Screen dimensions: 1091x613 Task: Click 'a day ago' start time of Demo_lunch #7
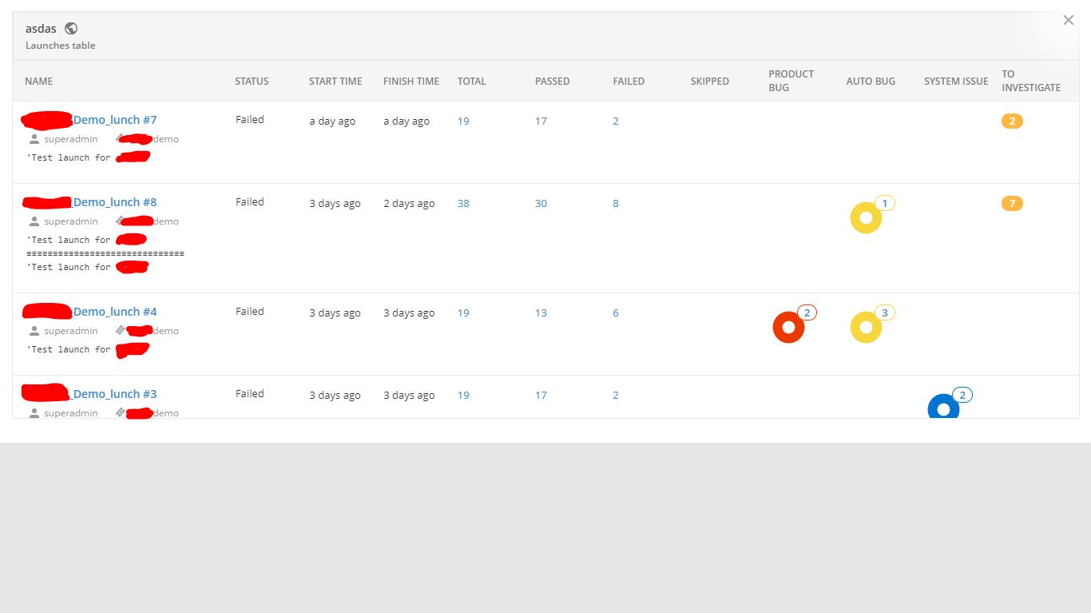[x=333, y=121]
